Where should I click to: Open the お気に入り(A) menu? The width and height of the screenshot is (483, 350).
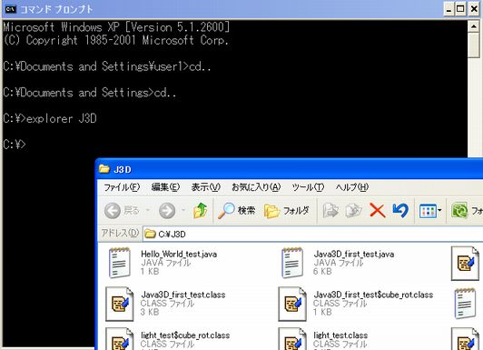(256, 187)
